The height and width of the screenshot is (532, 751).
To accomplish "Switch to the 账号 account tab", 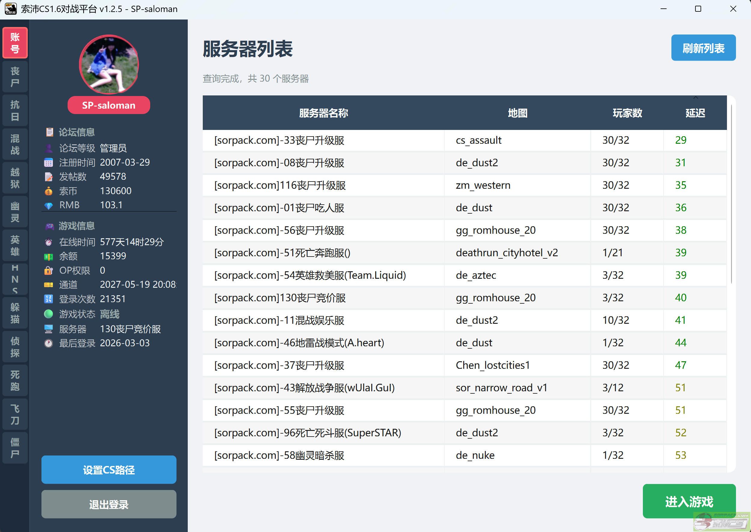I will tap(15, 43).
